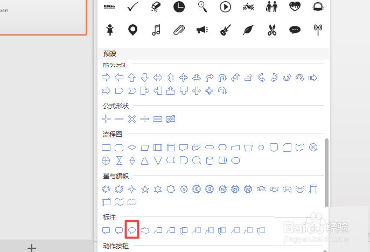
Task: Insert the leaf icon
Action: (248, 30)
